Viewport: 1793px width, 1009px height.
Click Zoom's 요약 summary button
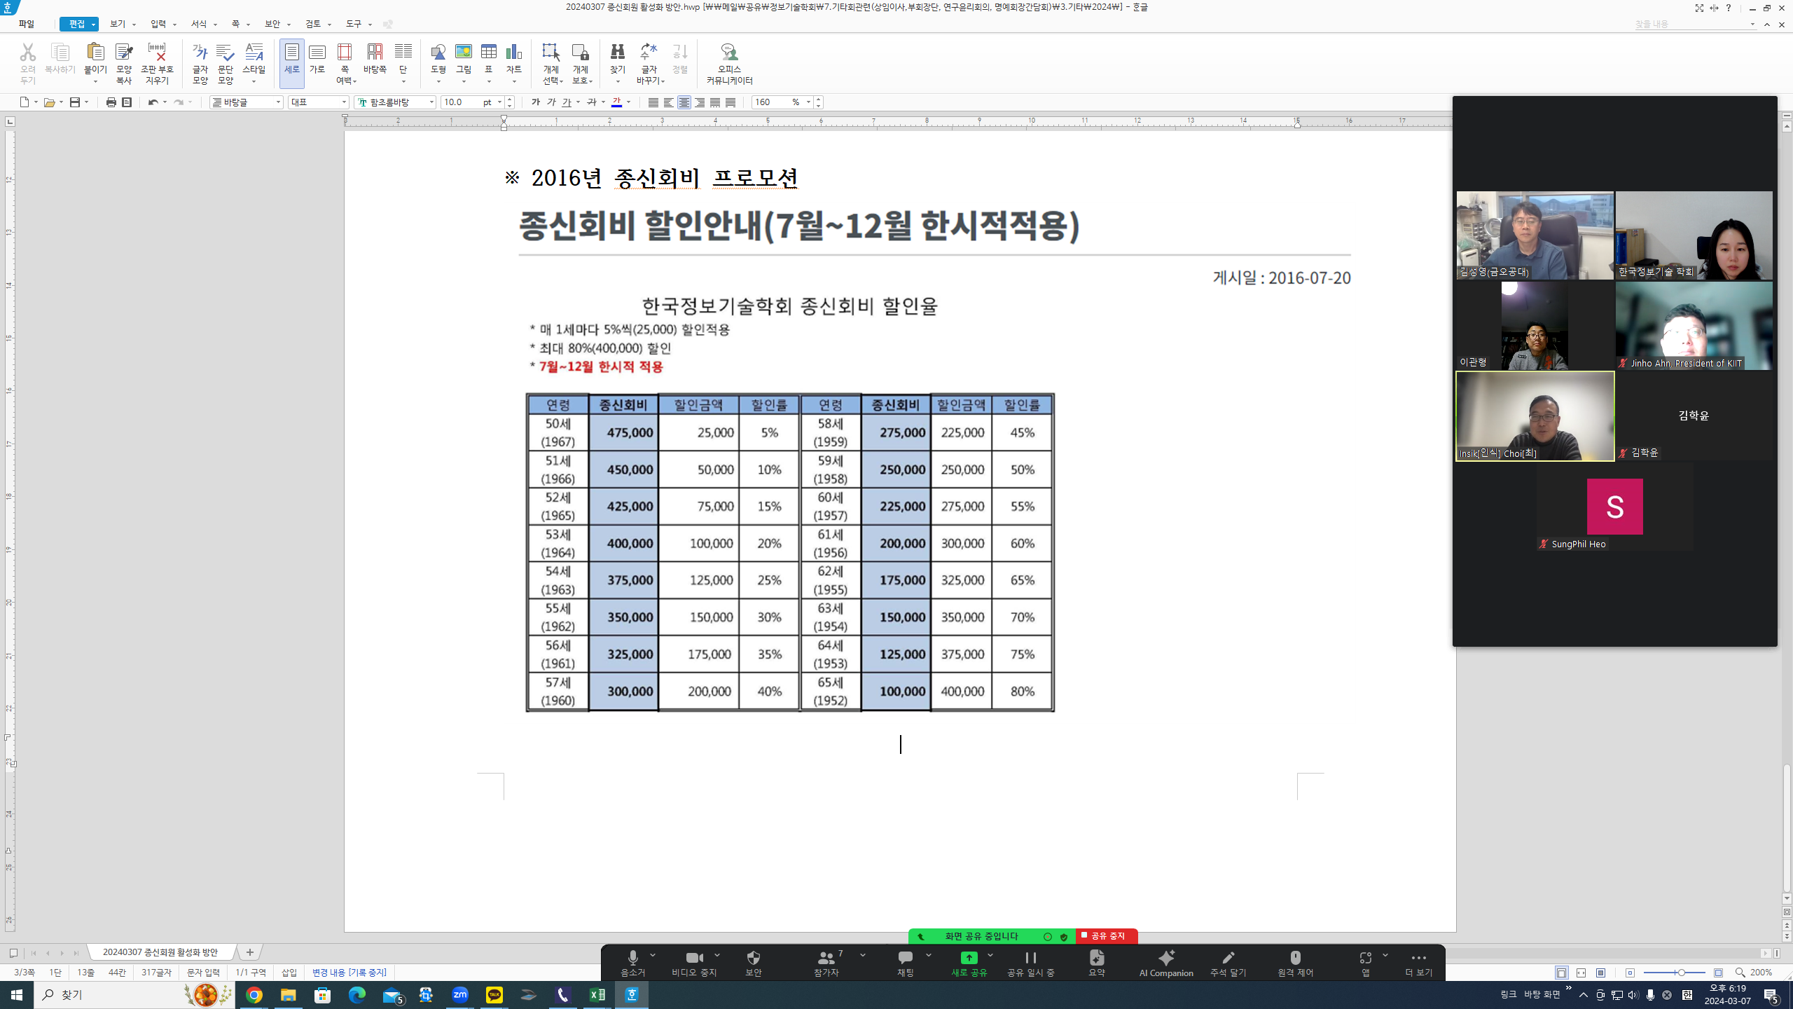(x=1097, y=963)
